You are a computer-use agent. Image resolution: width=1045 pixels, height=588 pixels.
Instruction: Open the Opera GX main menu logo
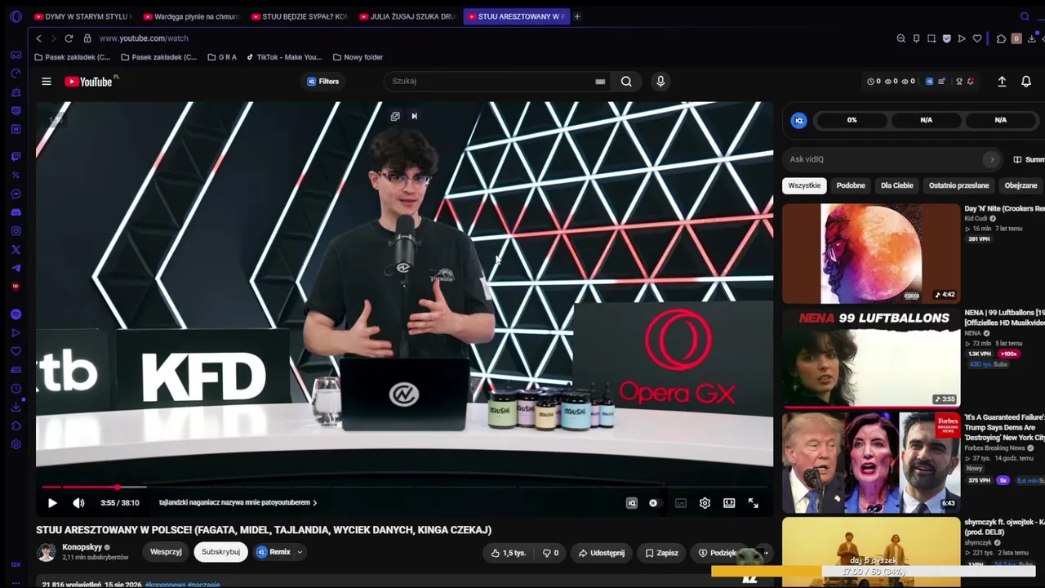click(16, 16)
